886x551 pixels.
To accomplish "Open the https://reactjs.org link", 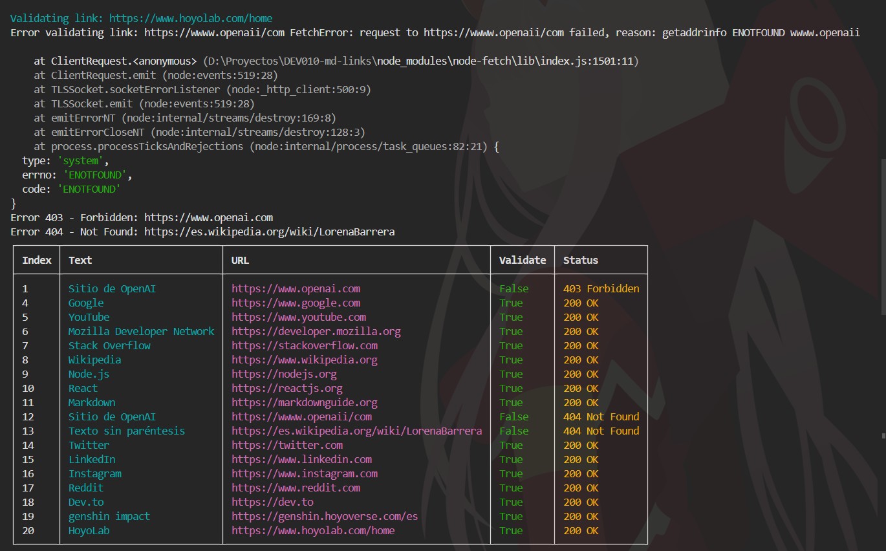I will click(x=287, y=388).
